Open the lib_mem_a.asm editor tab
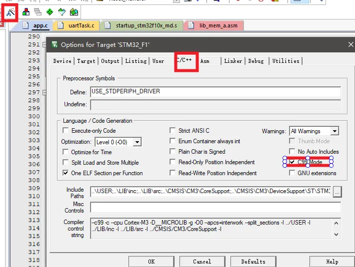 tap(214, 25)
